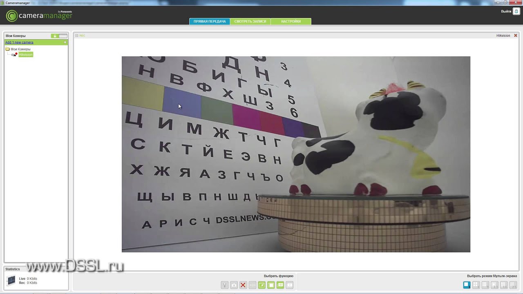Select the 4-screen multi-screen mode
The image size is (523, 294).
(476, 285)
